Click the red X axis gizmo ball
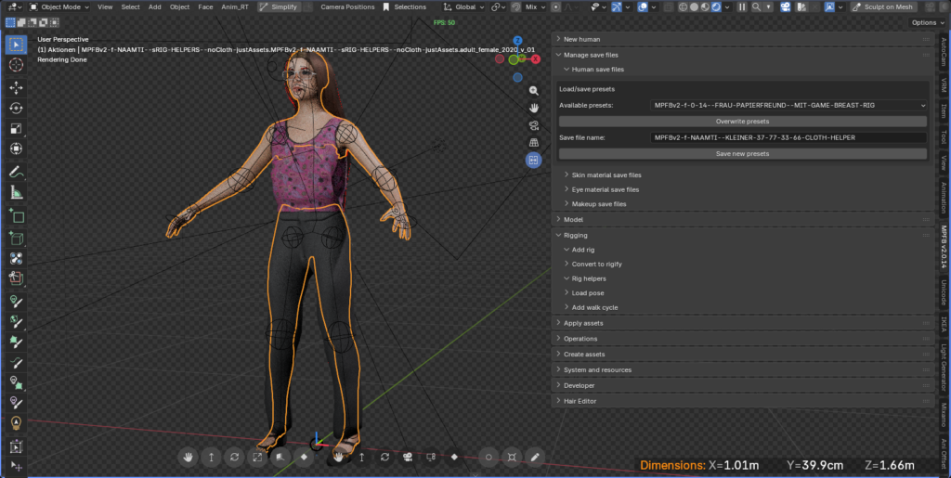Image resolution: width=951 pixels, height=478 pixels. [535, 58]
